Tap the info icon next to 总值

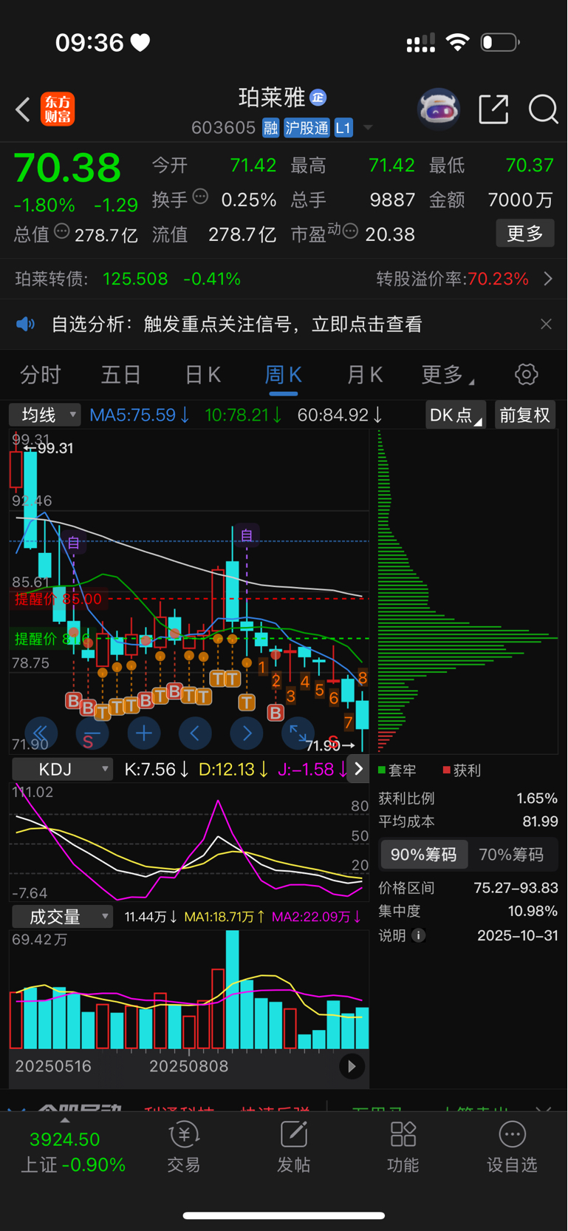tap(62, 231)
